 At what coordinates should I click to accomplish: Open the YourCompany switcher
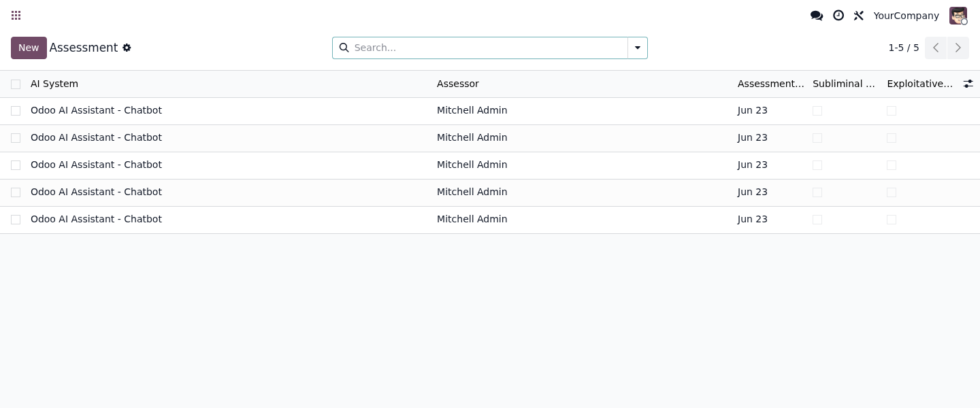pos(906,16)
